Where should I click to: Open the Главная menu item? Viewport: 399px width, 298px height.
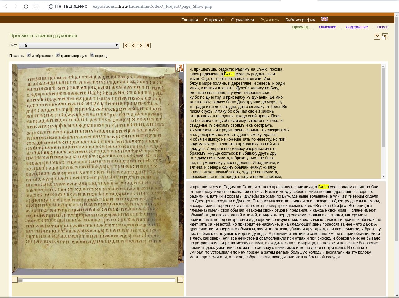tap(190, 20)
